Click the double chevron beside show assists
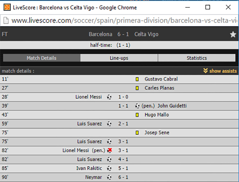Viewport: 239px width, 182px height. coord(206,71)
